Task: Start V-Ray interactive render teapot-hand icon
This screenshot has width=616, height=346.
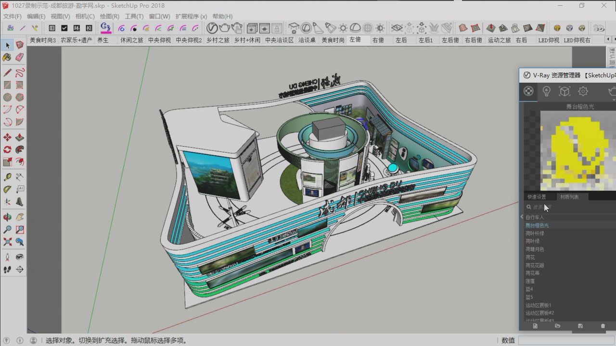Action: (237, 28)
